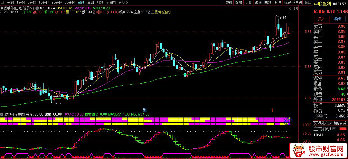
Task: Click the flag marker at the 9.14 high
Action: pos(276,16)
